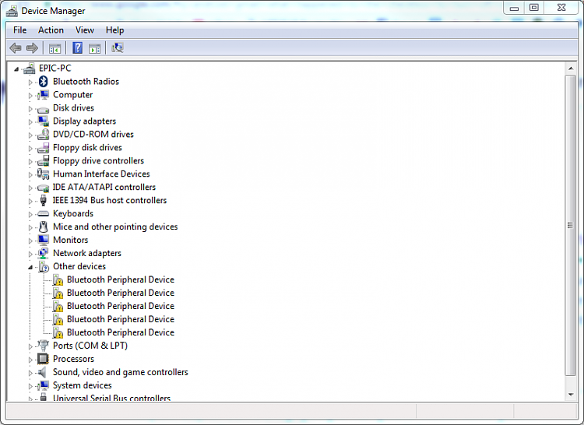
Task: Select Mice and other pointing devices label
Action: [115, 227]
